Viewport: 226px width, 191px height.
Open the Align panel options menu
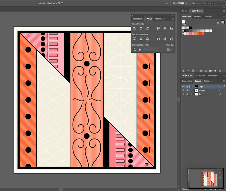tap(173, 19)
